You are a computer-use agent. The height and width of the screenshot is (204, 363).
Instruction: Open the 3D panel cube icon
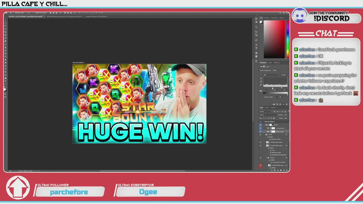point(256,61)
